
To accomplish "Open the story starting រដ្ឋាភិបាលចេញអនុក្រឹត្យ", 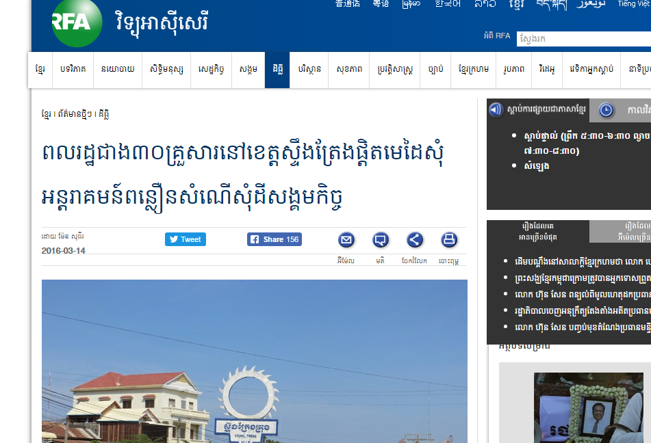I will tap(583, 310).
